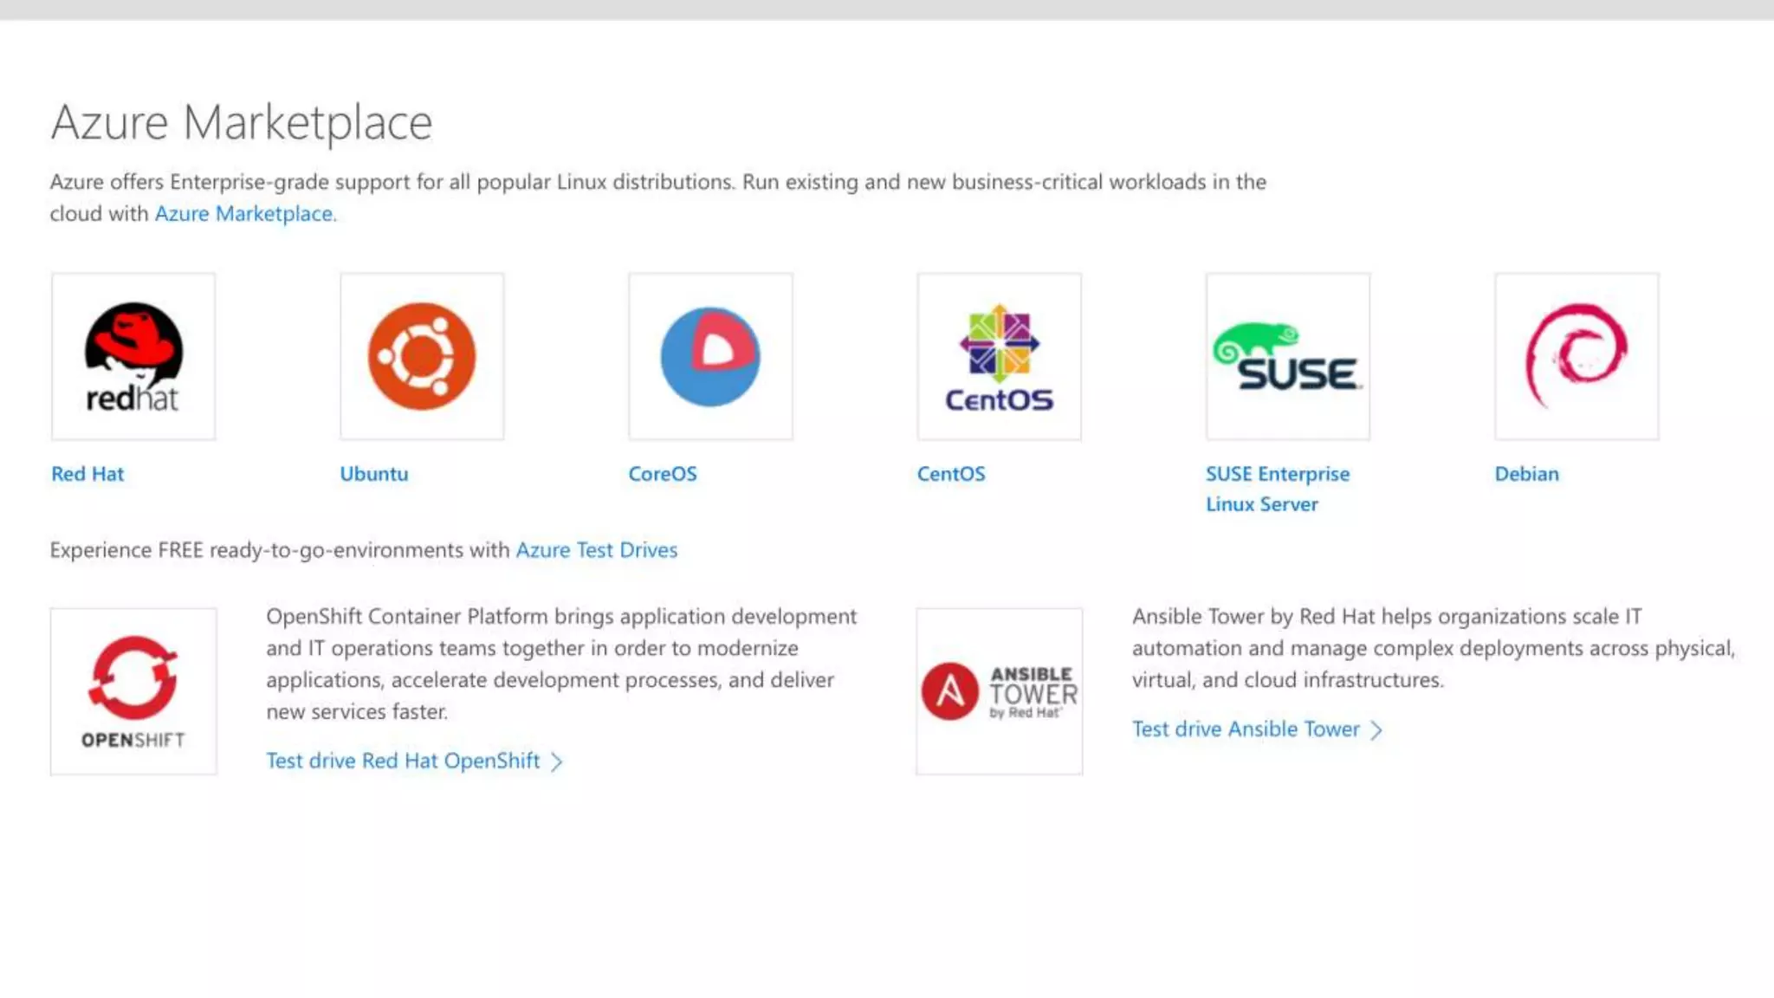Click chevron after Test drive Ansible Tower
Image resolution: width=1774 pixels, height=998 pixels.
(1376, 730)
